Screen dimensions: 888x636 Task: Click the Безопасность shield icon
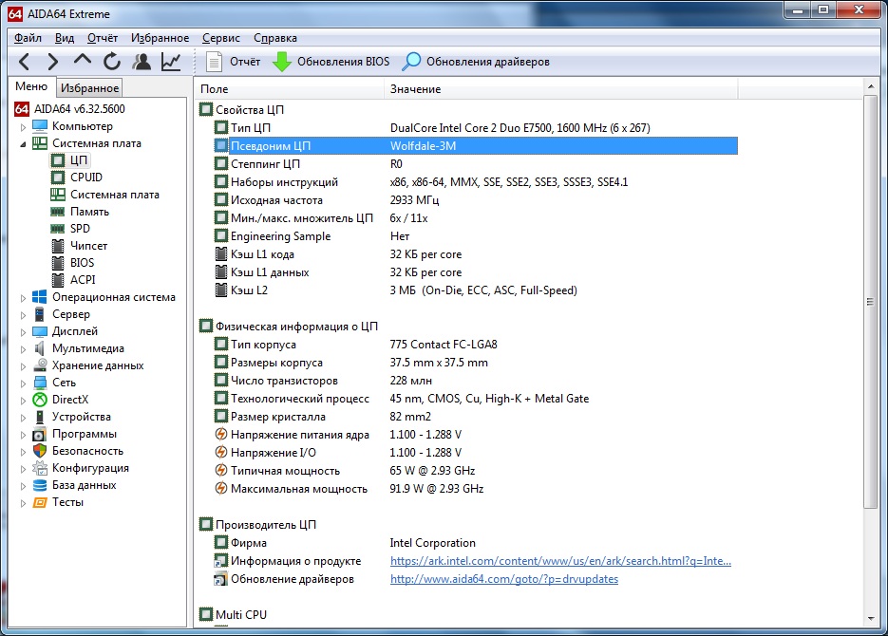(x=40, y=451)
